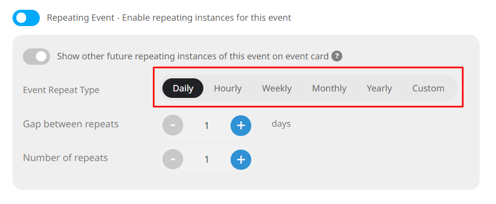Set repeat type to Monthly
Image resolution: width=496 pixels, height=204 pixels.
pos(329,88)
